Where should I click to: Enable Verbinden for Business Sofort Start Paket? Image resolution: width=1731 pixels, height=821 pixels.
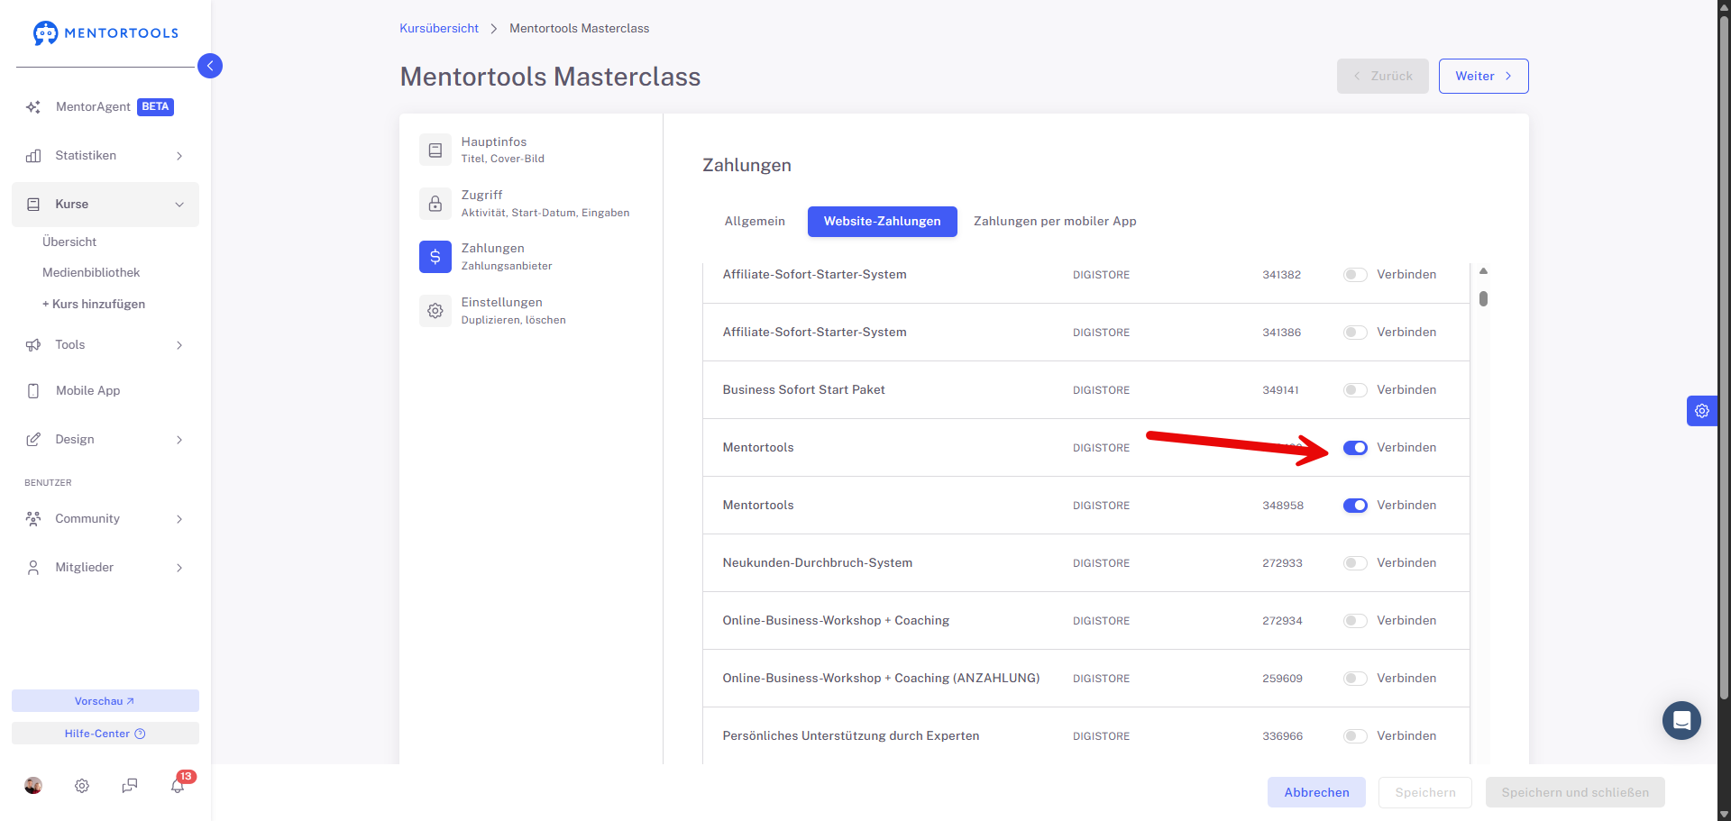click(x=1355, y=390)
